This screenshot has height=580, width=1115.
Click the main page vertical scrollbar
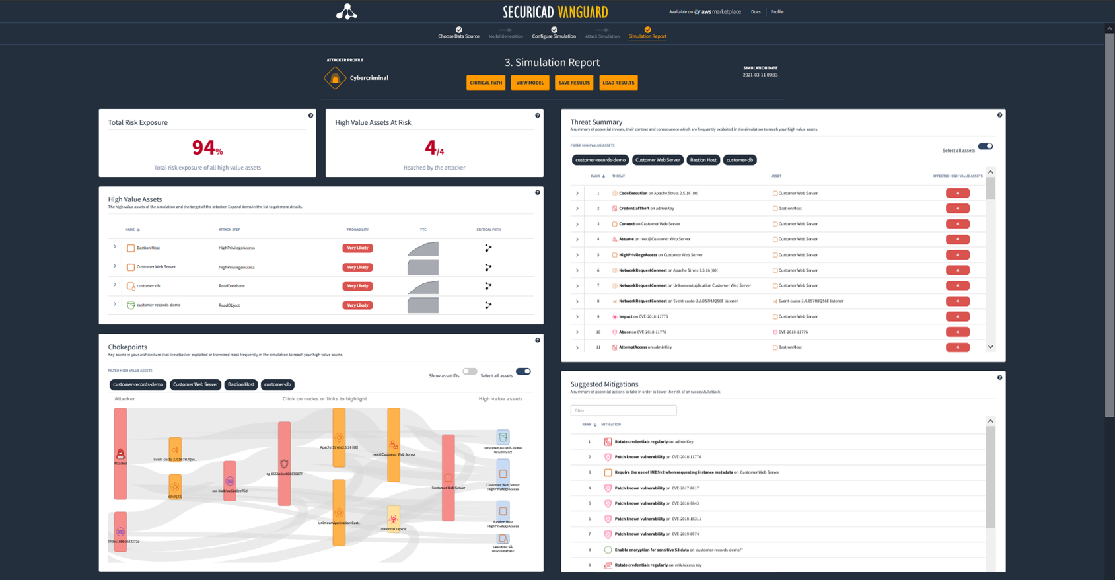pyautogui.click(x=1110, y=225)
